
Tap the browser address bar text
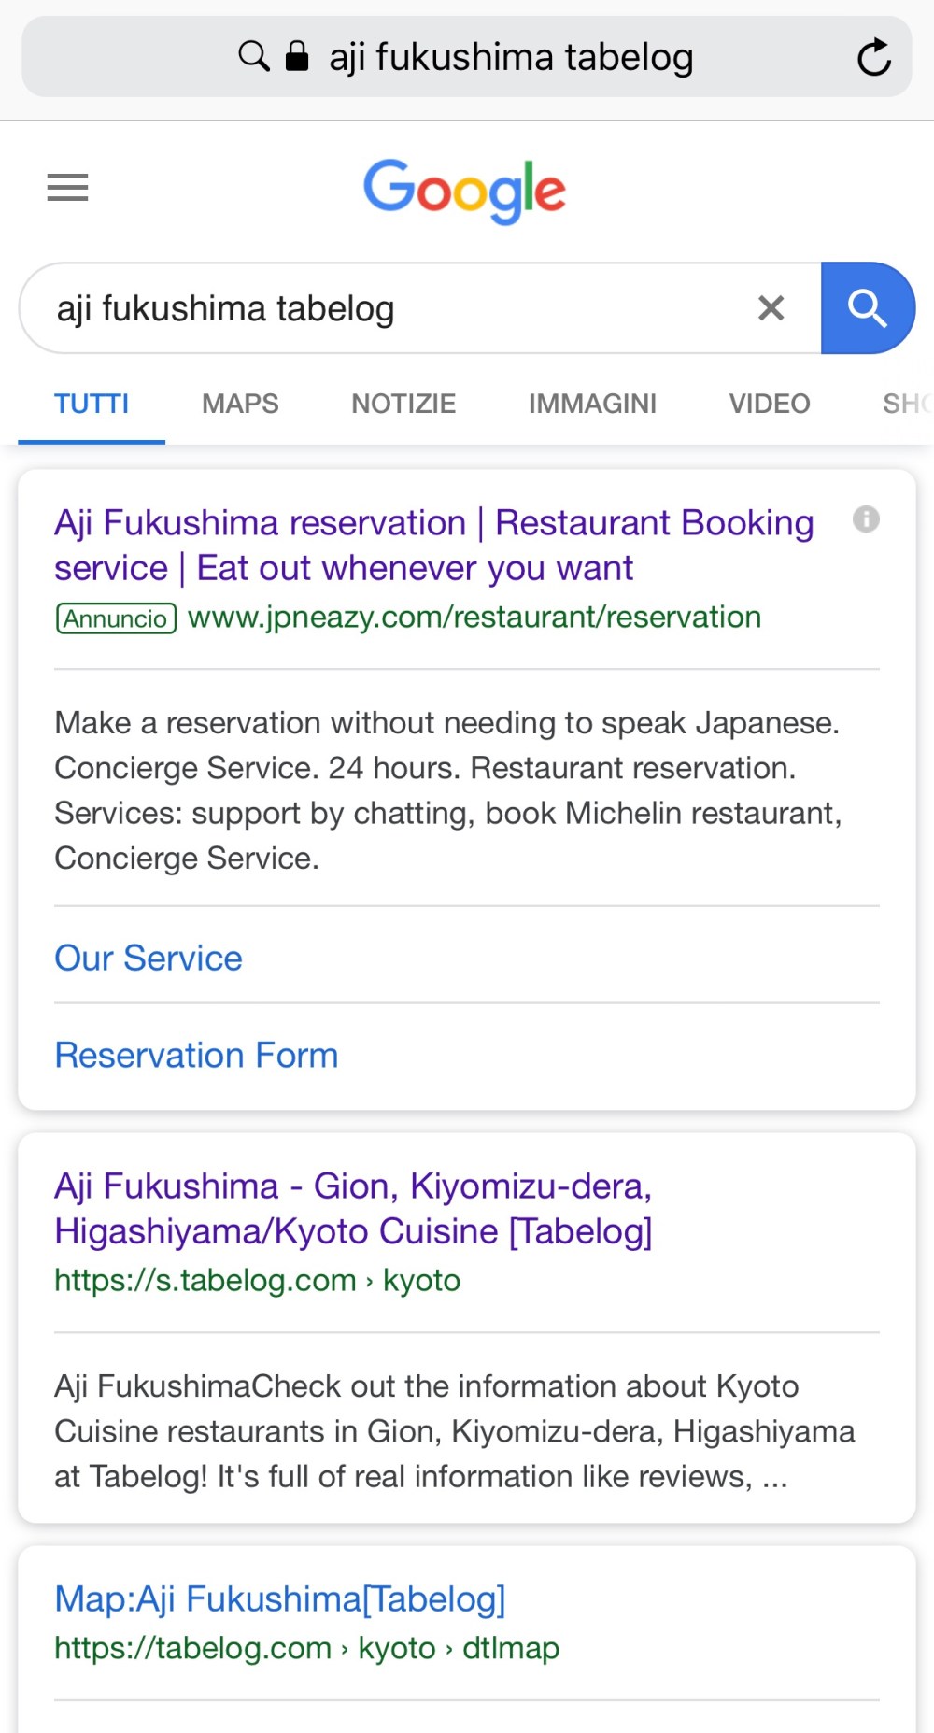click(511, 58)
